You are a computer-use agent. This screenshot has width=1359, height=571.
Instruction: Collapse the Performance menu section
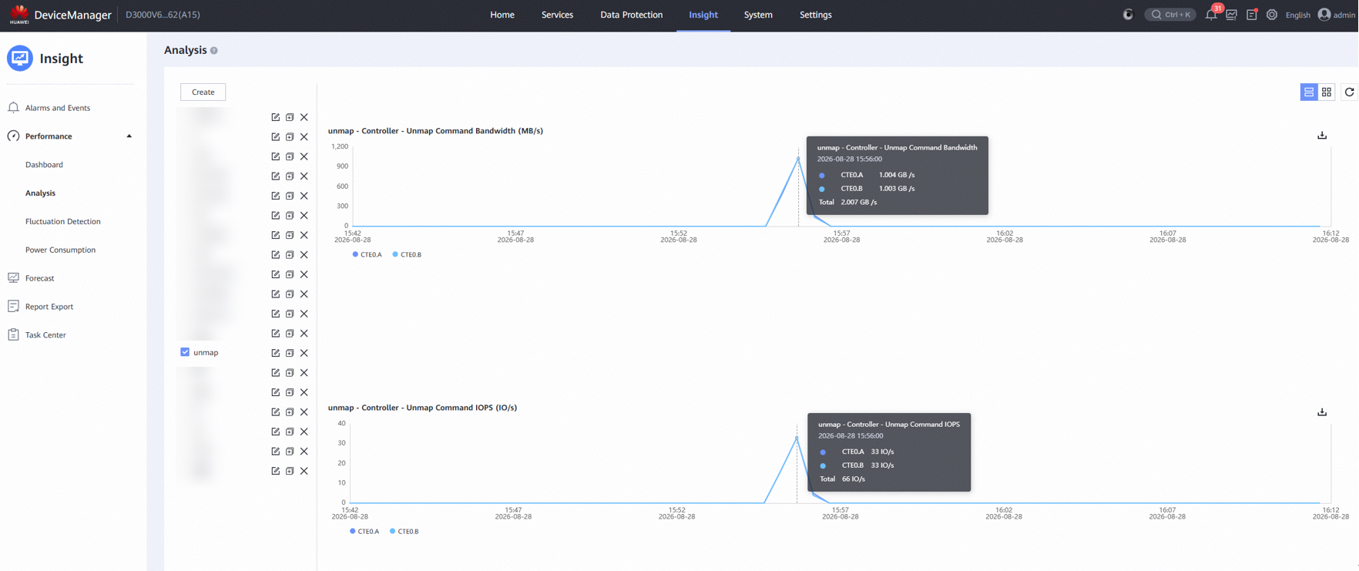point(129,136)
